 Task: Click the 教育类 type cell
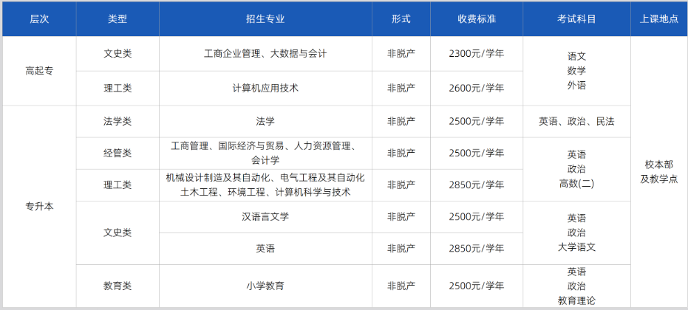[x=117, y=286]
